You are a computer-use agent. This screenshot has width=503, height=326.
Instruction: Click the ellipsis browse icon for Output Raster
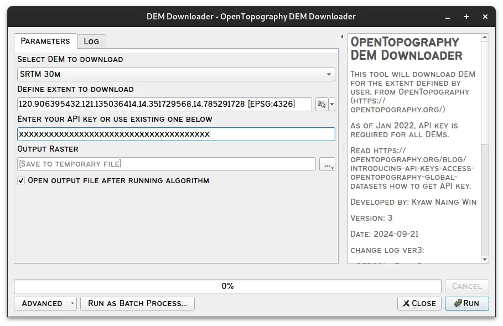click(x=326, y=164)
